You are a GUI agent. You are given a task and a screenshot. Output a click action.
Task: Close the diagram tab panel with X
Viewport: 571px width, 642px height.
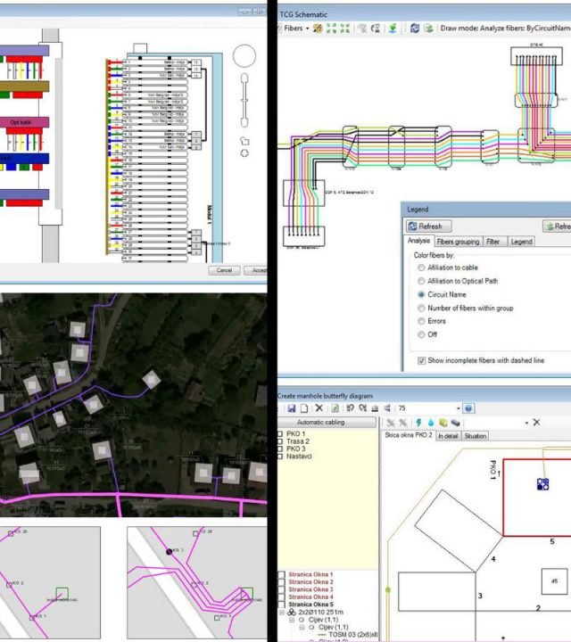point(536,422)
